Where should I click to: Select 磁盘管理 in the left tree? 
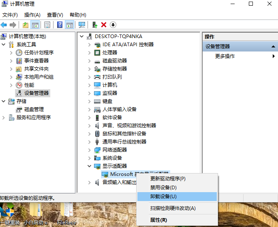click(34, 109)
